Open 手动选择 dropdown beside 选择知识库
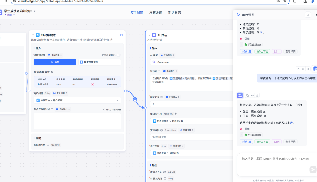Viewport: 317px width, 182px height. point(55,55)
